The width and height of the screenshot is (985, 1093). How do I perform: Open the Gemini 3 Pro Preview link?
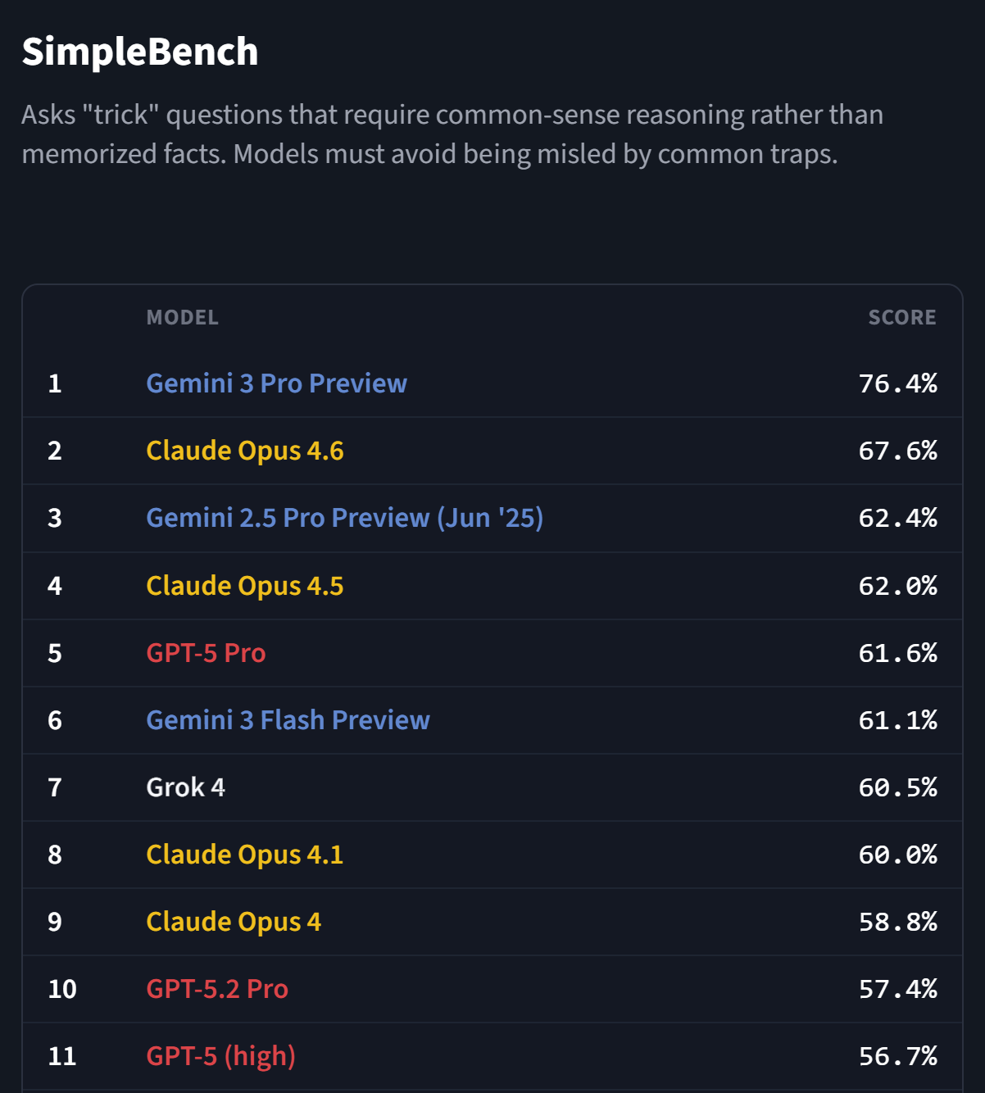pyautogui.click(x=276, y=383)
